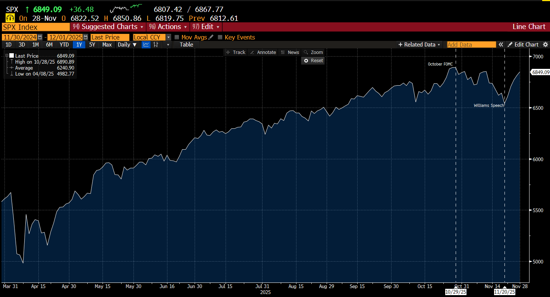This screenshot has width=550, height=297.
Task: Open chart settings gear icon
Action: pyautogui.click(x=545, y=45)
